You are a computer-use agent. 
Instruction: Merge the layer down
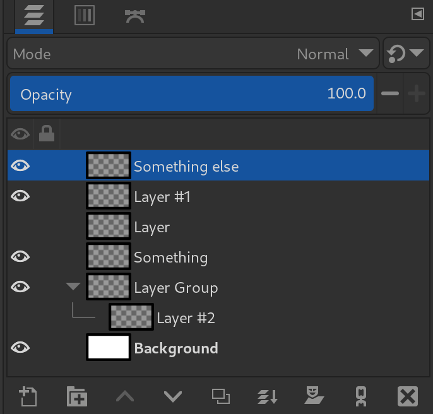(x=268, y=396)
